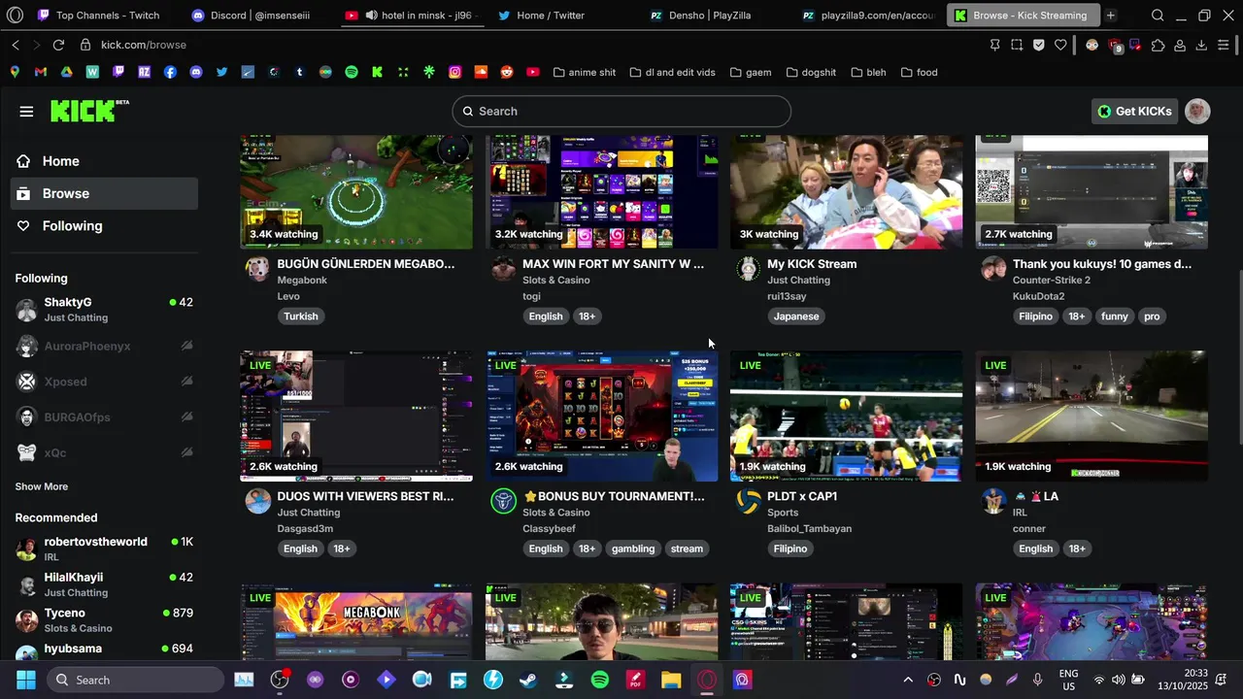Open Spotify from the taskbar
Screen dimensions: 1243x699
(599, 680)
